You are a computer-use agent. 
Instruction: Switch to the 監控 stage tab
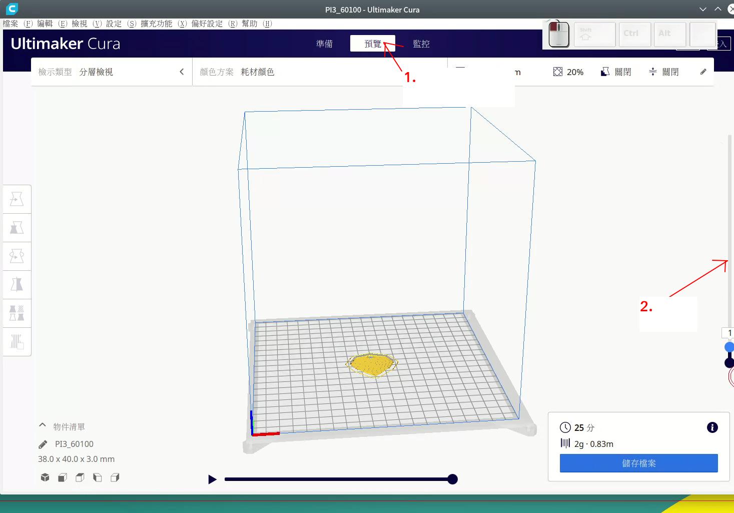[x=421, y=44]
